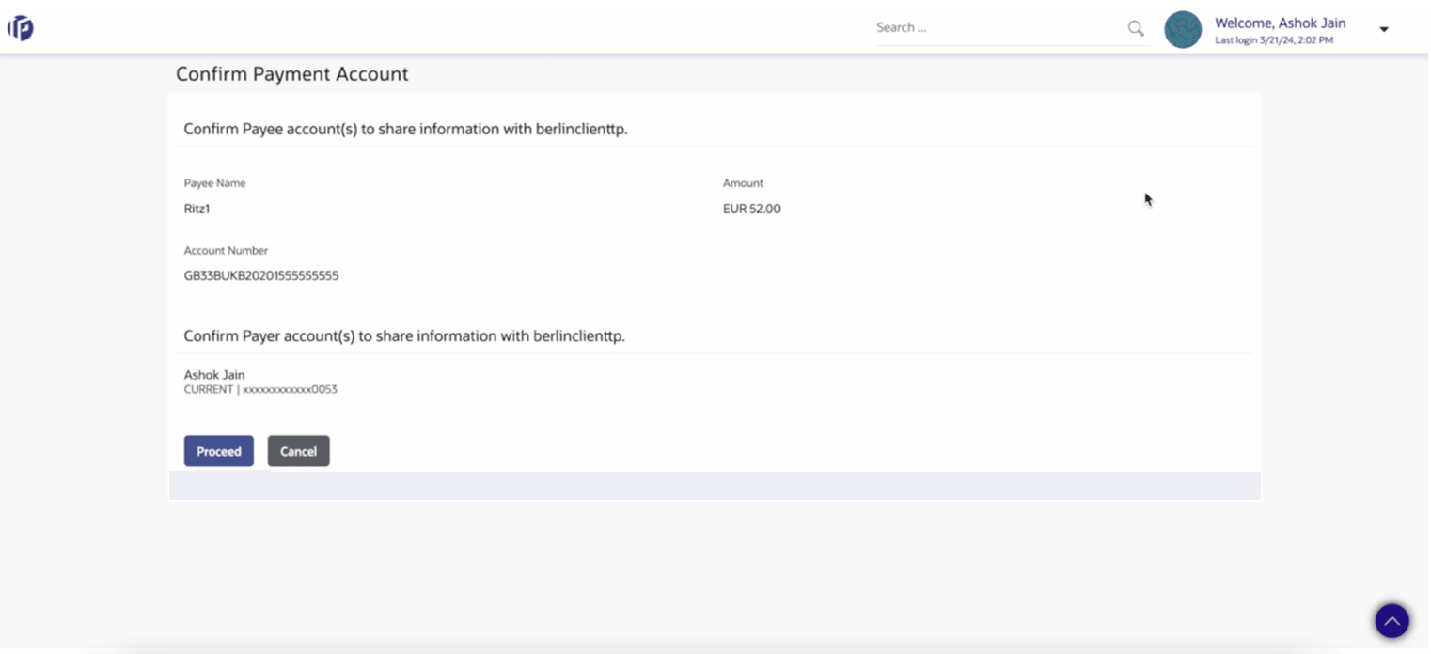Click the payer name Ashok Jain
The image size is (1431, 654).
214,374
